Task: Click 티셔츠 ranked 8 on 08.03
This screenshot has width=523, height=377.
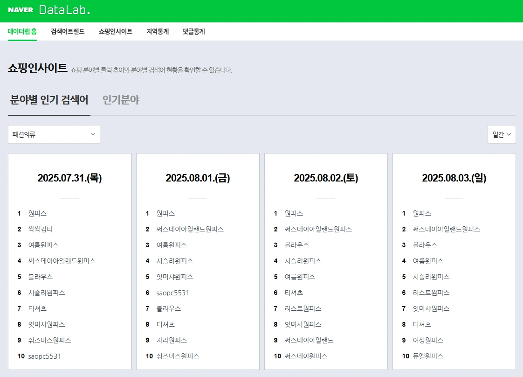Action: point(421,324)
